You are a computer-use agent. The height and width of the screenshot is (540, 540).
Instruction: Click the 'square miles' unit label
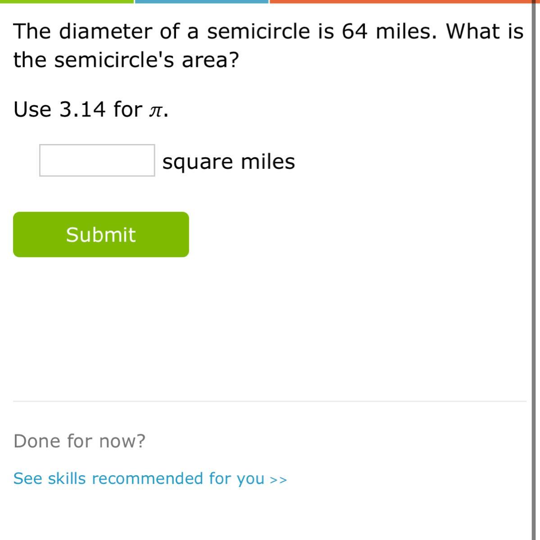click(x=228, y=162)
